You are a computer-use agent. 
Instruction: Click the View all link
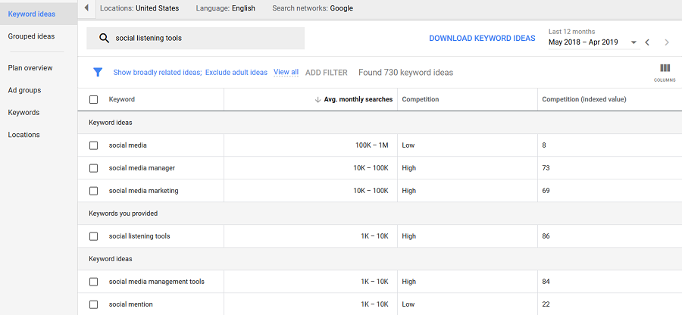click(x=286, y=72)
